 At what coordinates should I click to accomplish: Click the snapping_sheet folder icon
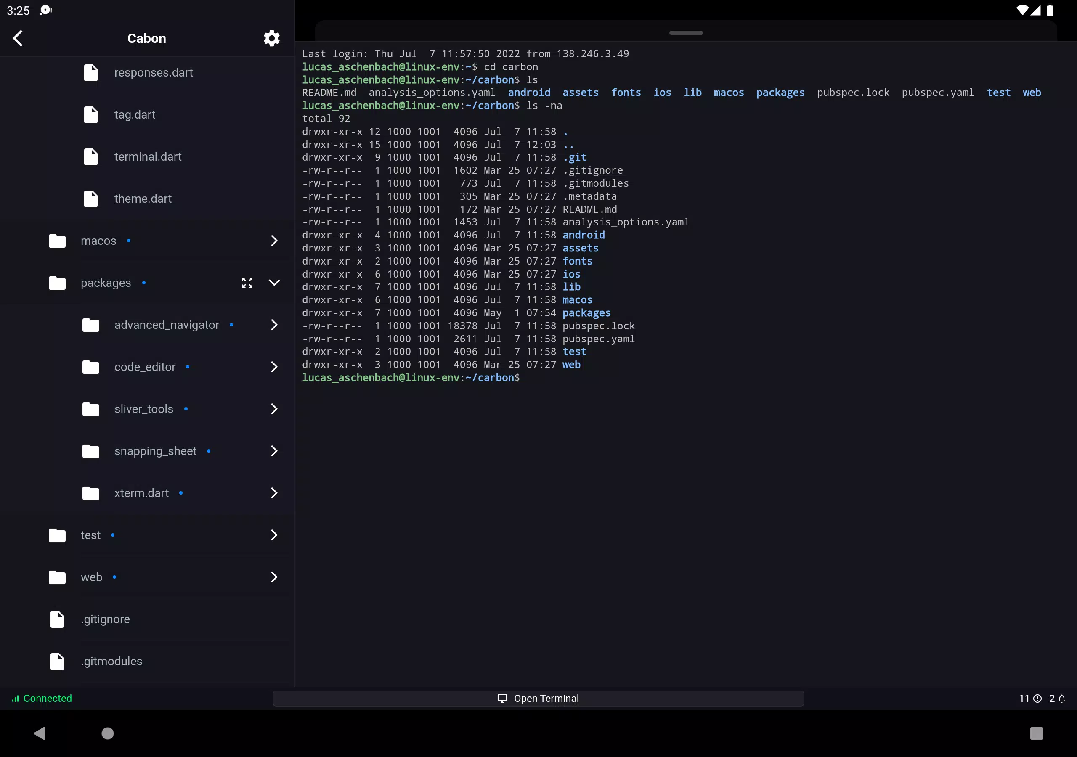point(90,451)
